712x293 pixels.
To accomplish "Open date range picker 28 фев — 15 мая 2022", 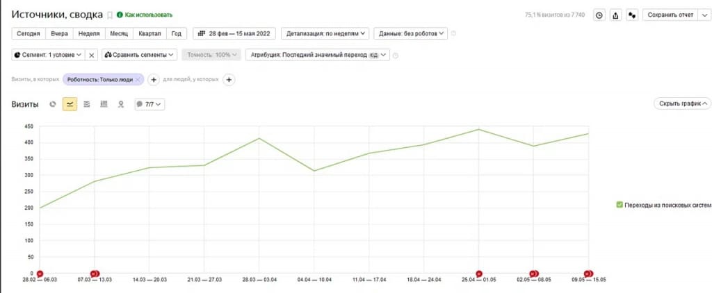I will click(234, 33).
